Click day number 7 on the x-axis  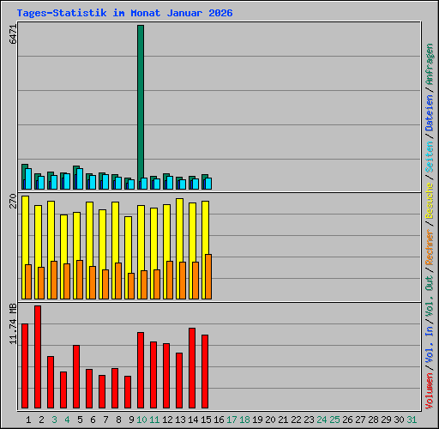click(105, 420)
